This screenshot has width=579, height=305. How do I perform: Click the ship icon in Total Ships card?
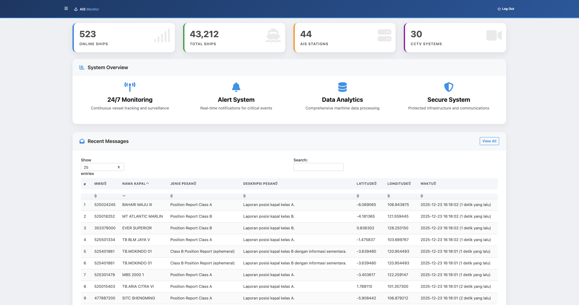(273, 36)
